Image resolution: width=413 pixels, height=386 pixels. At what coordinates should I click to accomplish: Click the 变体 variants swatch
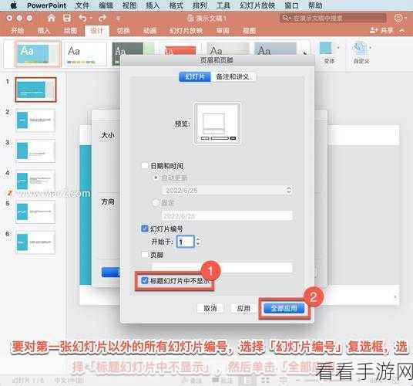326,48
